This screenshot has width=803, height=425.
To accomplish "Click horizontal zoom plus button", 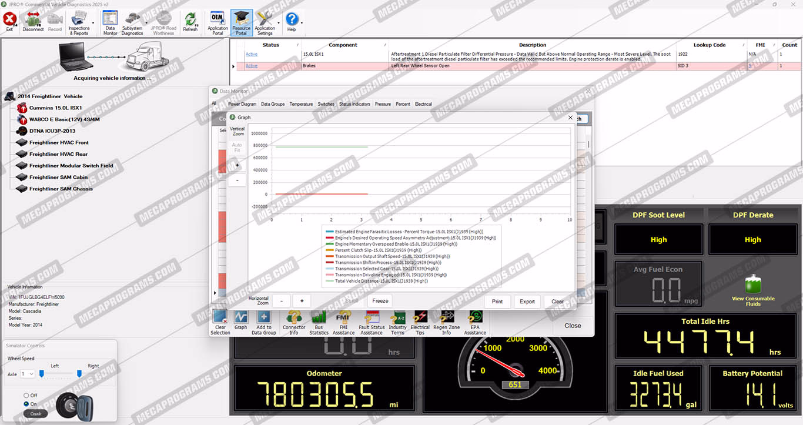I will click(x=302, y=301).
